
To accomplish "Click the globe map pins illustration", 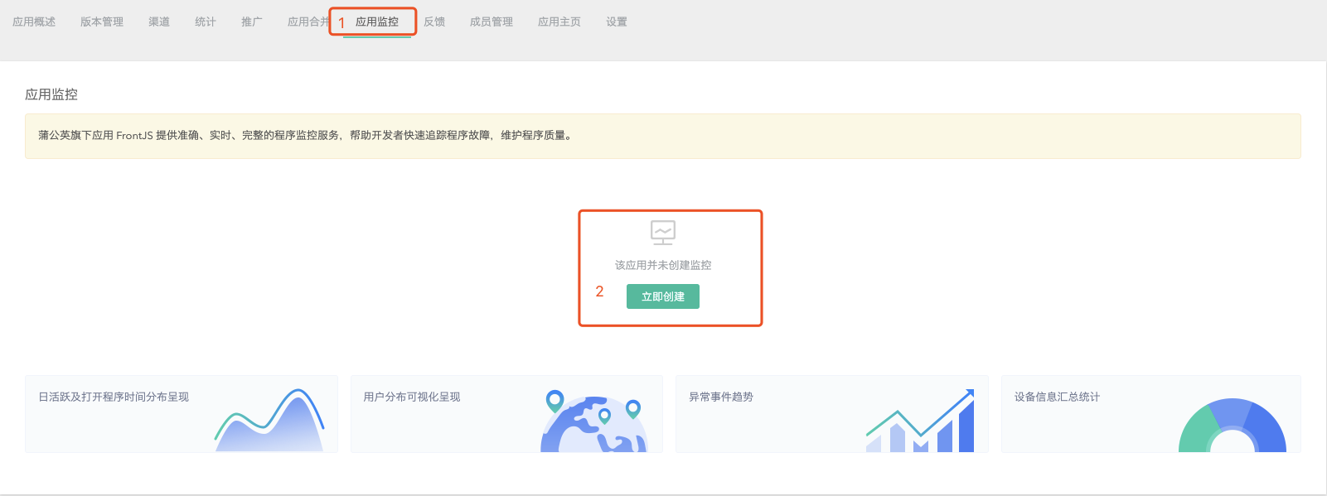I will point(593,422).
